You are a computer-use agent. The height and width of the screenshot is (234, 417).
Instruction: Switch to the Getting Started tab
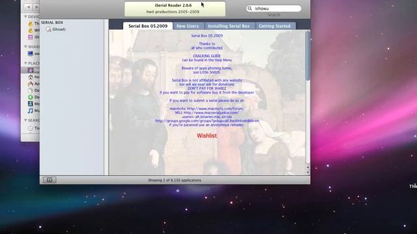(275, 26)
